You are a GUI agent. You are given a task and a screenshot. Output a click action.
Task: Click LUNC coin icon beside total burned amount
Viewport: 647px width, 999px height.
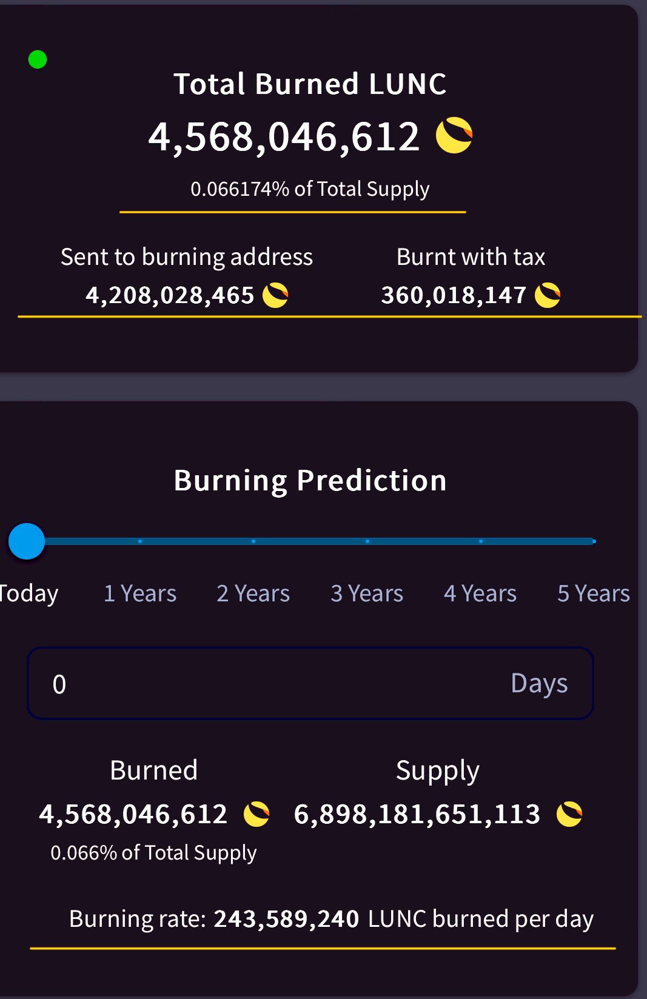coord(454,136)
